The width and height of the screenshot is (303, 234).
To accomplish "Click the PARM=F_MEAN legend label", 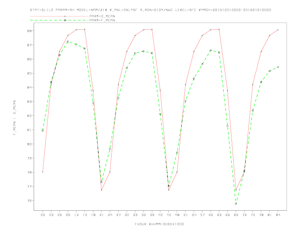I will (102, 20).
